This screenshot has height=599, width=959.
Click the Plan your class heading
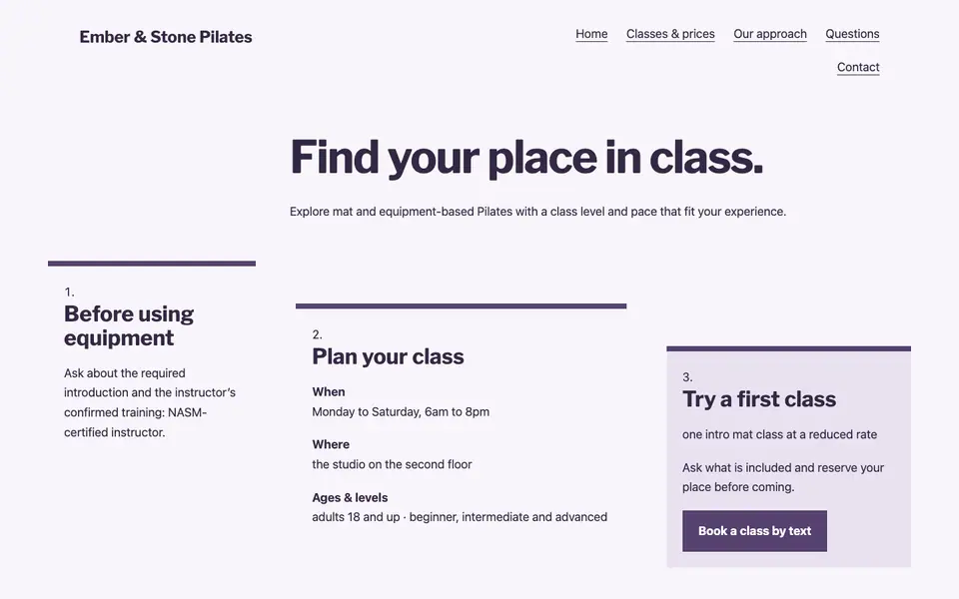[388, 356]
